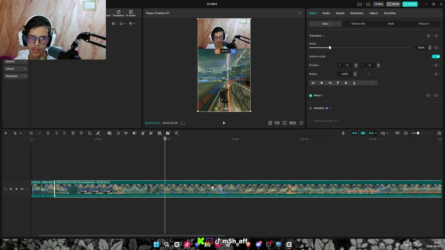Click align left icon in alignment bar
The height and width of the screenshot is (250, 445).
click(x=313, y=83)
